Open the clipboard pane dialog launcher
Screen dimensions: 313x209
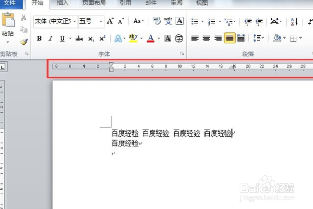tap(27, 54)
